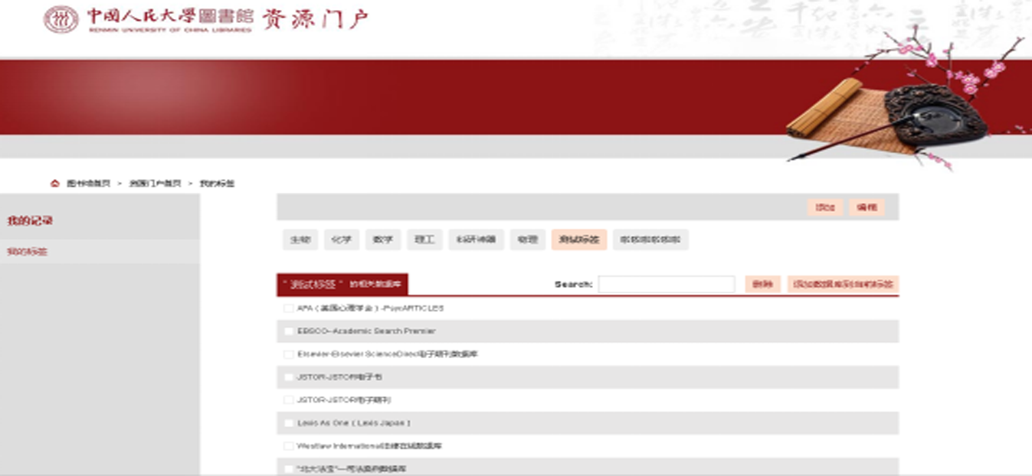This screenshot has height=476, width=1032.
Task: Go to 资源门户首页 in the breadcrumb
Action: 155,184
